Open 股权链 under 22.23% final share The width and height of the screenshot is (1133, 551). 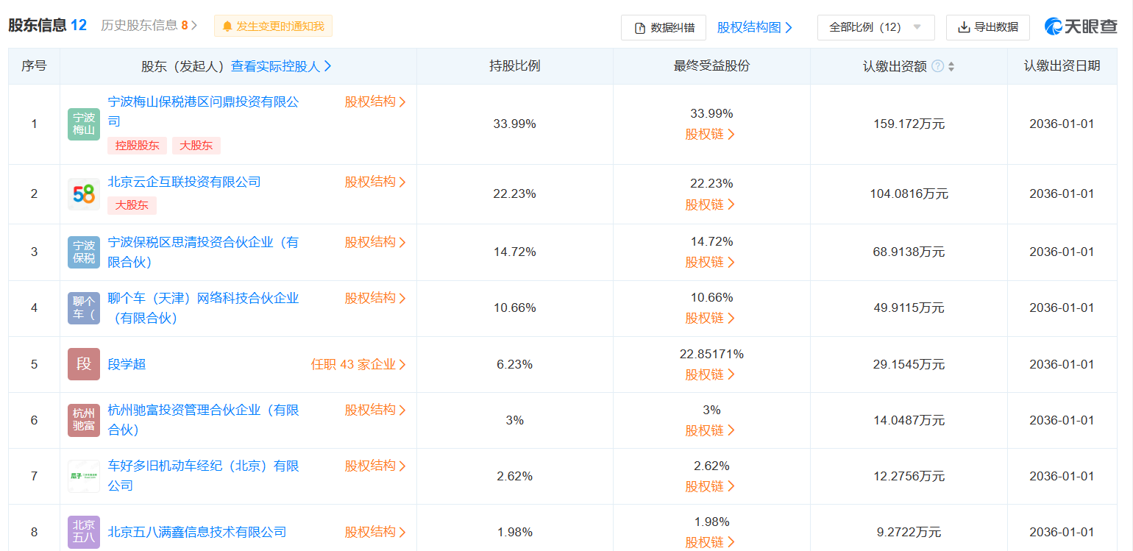pos(710,205)
